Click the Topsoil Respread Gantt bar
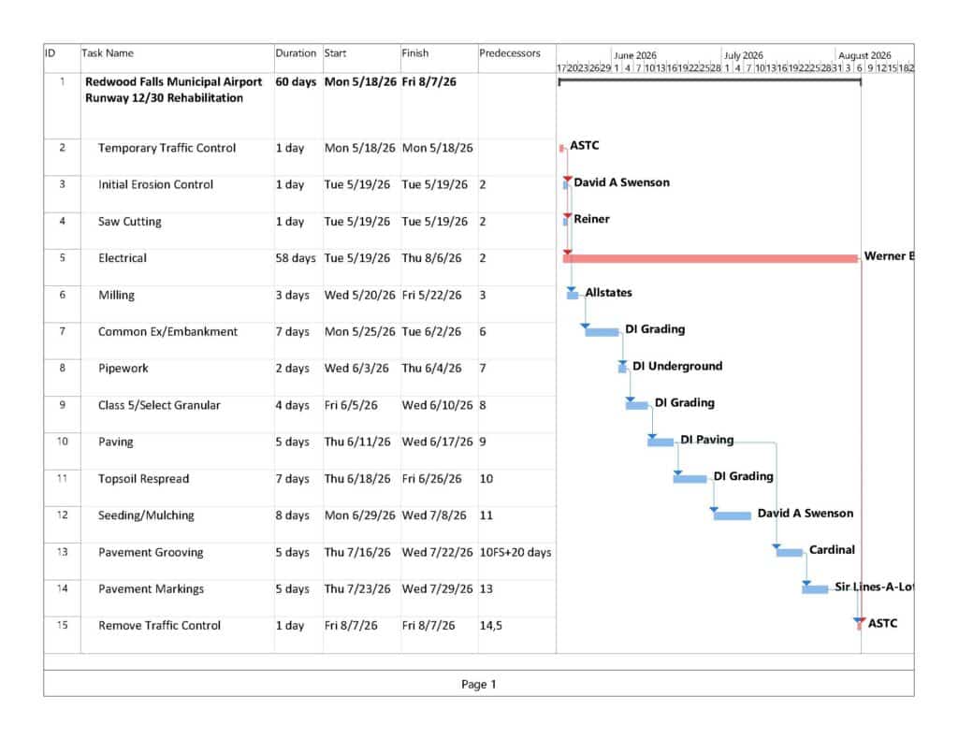This screenshot has height=740, width=958. point(689,479)
